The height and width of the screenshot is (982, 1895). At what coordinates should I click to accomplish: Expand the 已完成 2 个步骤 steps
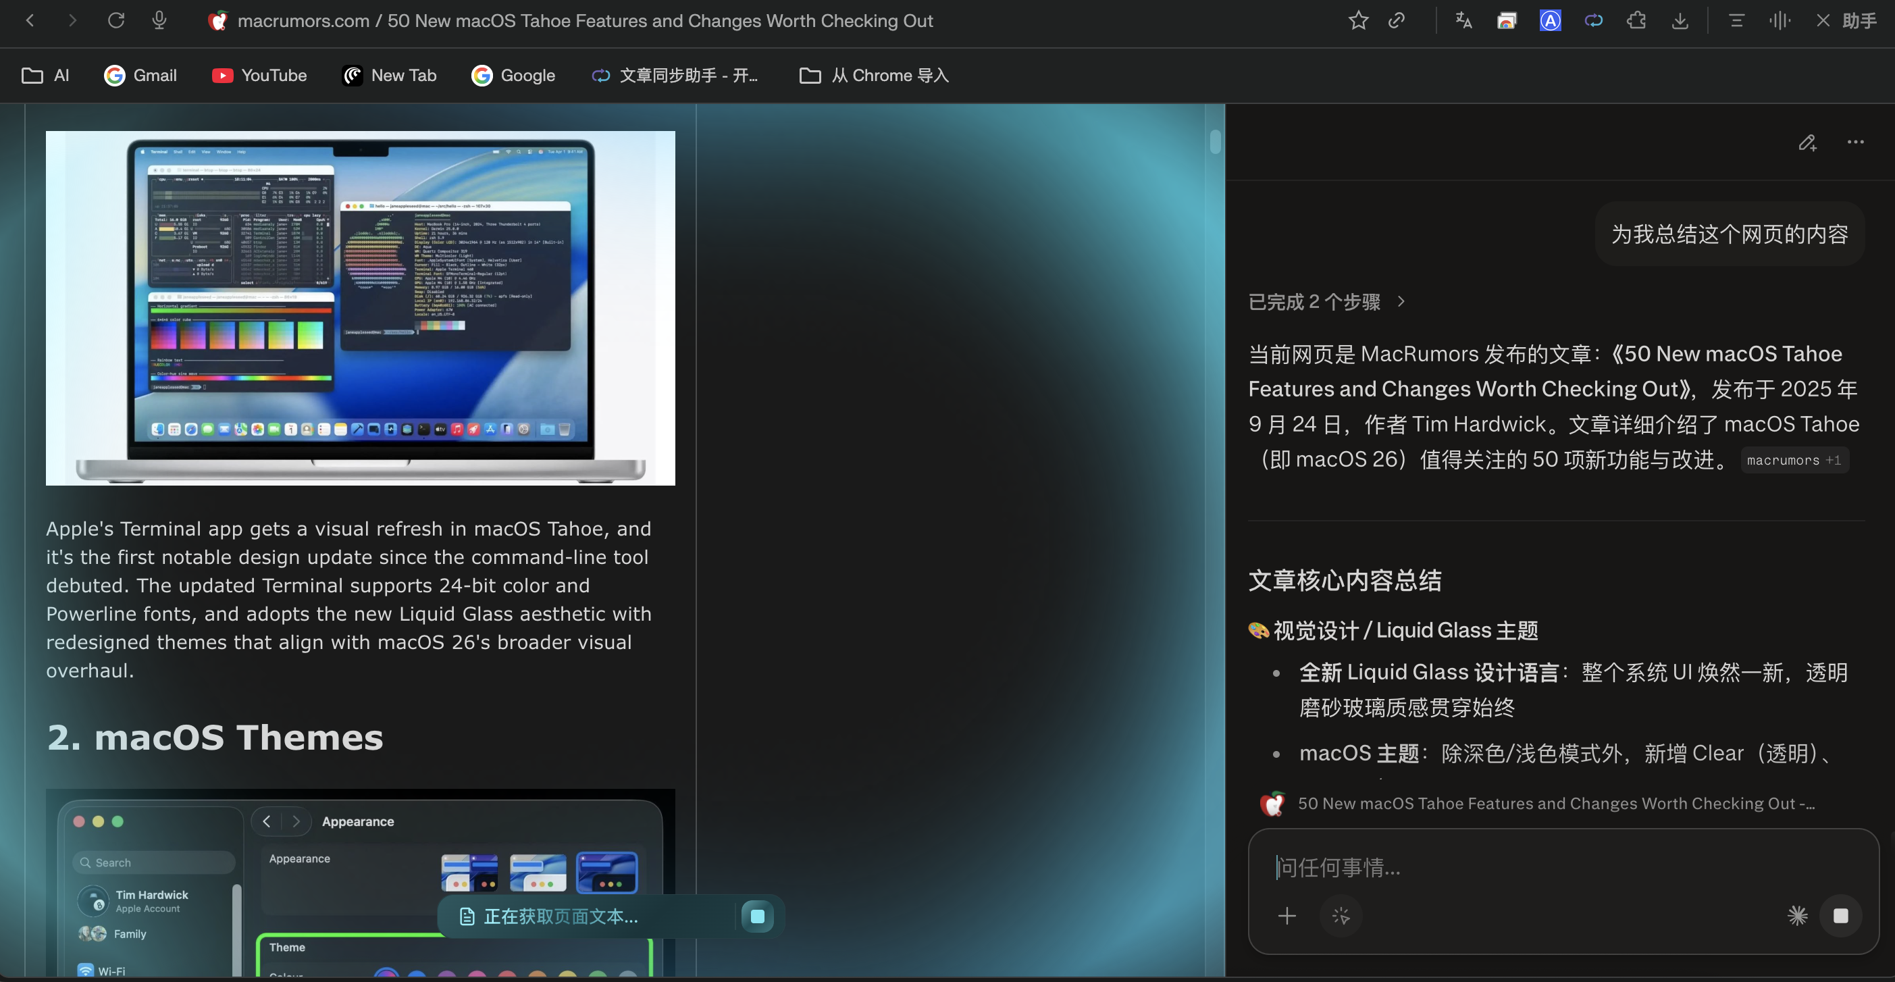tap(1326, 302)
